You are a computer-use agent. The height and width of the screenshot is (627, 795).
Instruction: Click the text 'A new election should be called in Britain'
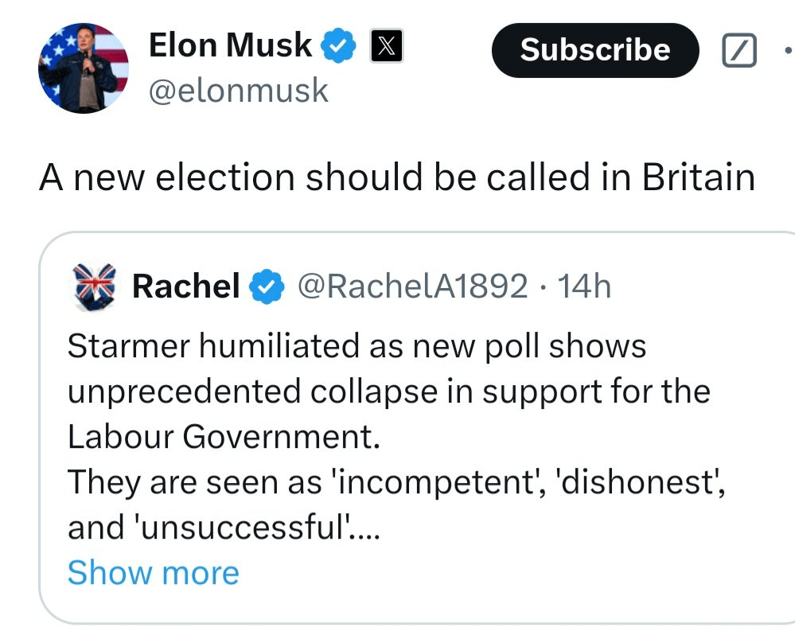pos(396,177)
